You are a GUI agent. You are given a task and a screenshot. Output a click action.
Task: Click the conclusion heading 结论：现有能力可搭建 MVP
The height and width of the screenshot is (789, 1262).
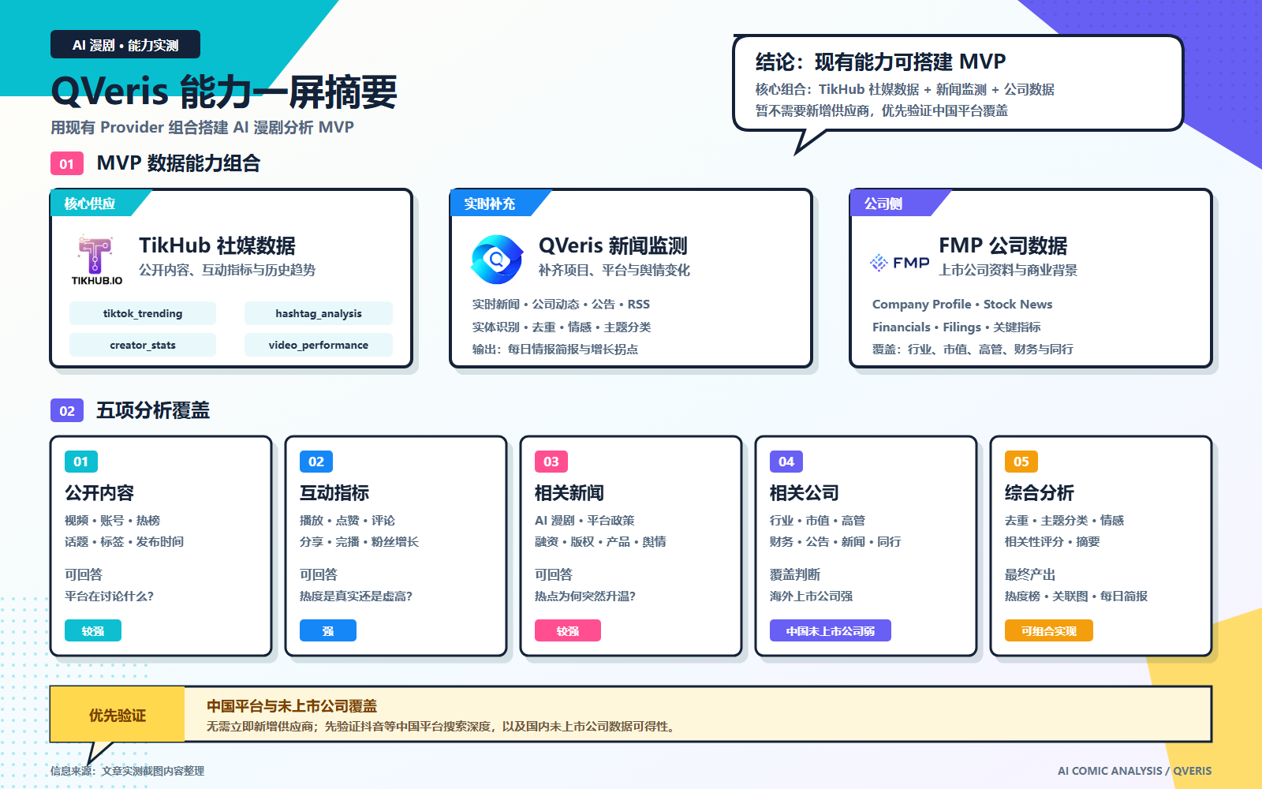click(x=880, y=62)
